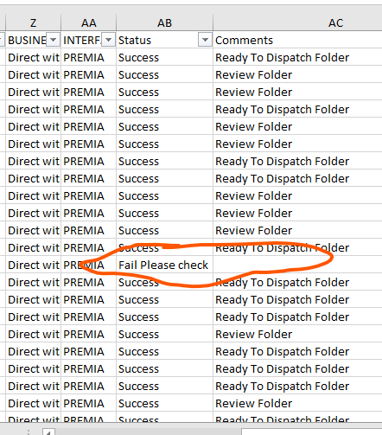Open the Status column filter dropdown
Image resolution: width=382 pixels, height=435 pixels.
(x=205, y=40)
